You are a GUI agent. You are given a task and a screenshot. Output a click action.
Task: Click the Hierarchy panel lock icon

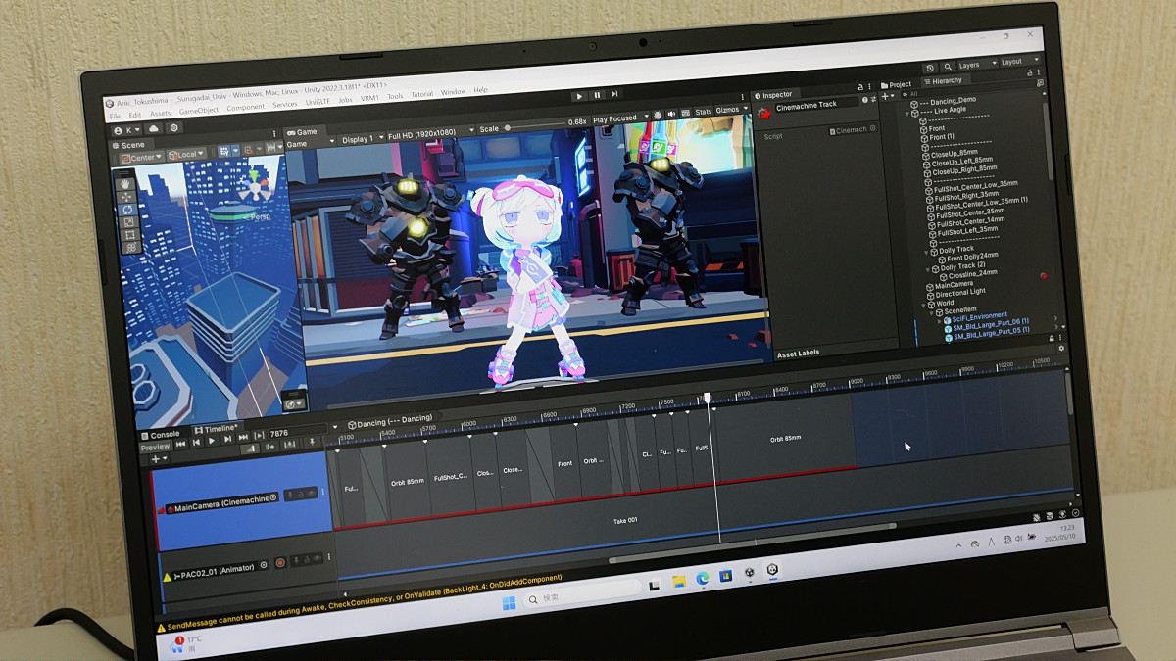pos(1029,72)
